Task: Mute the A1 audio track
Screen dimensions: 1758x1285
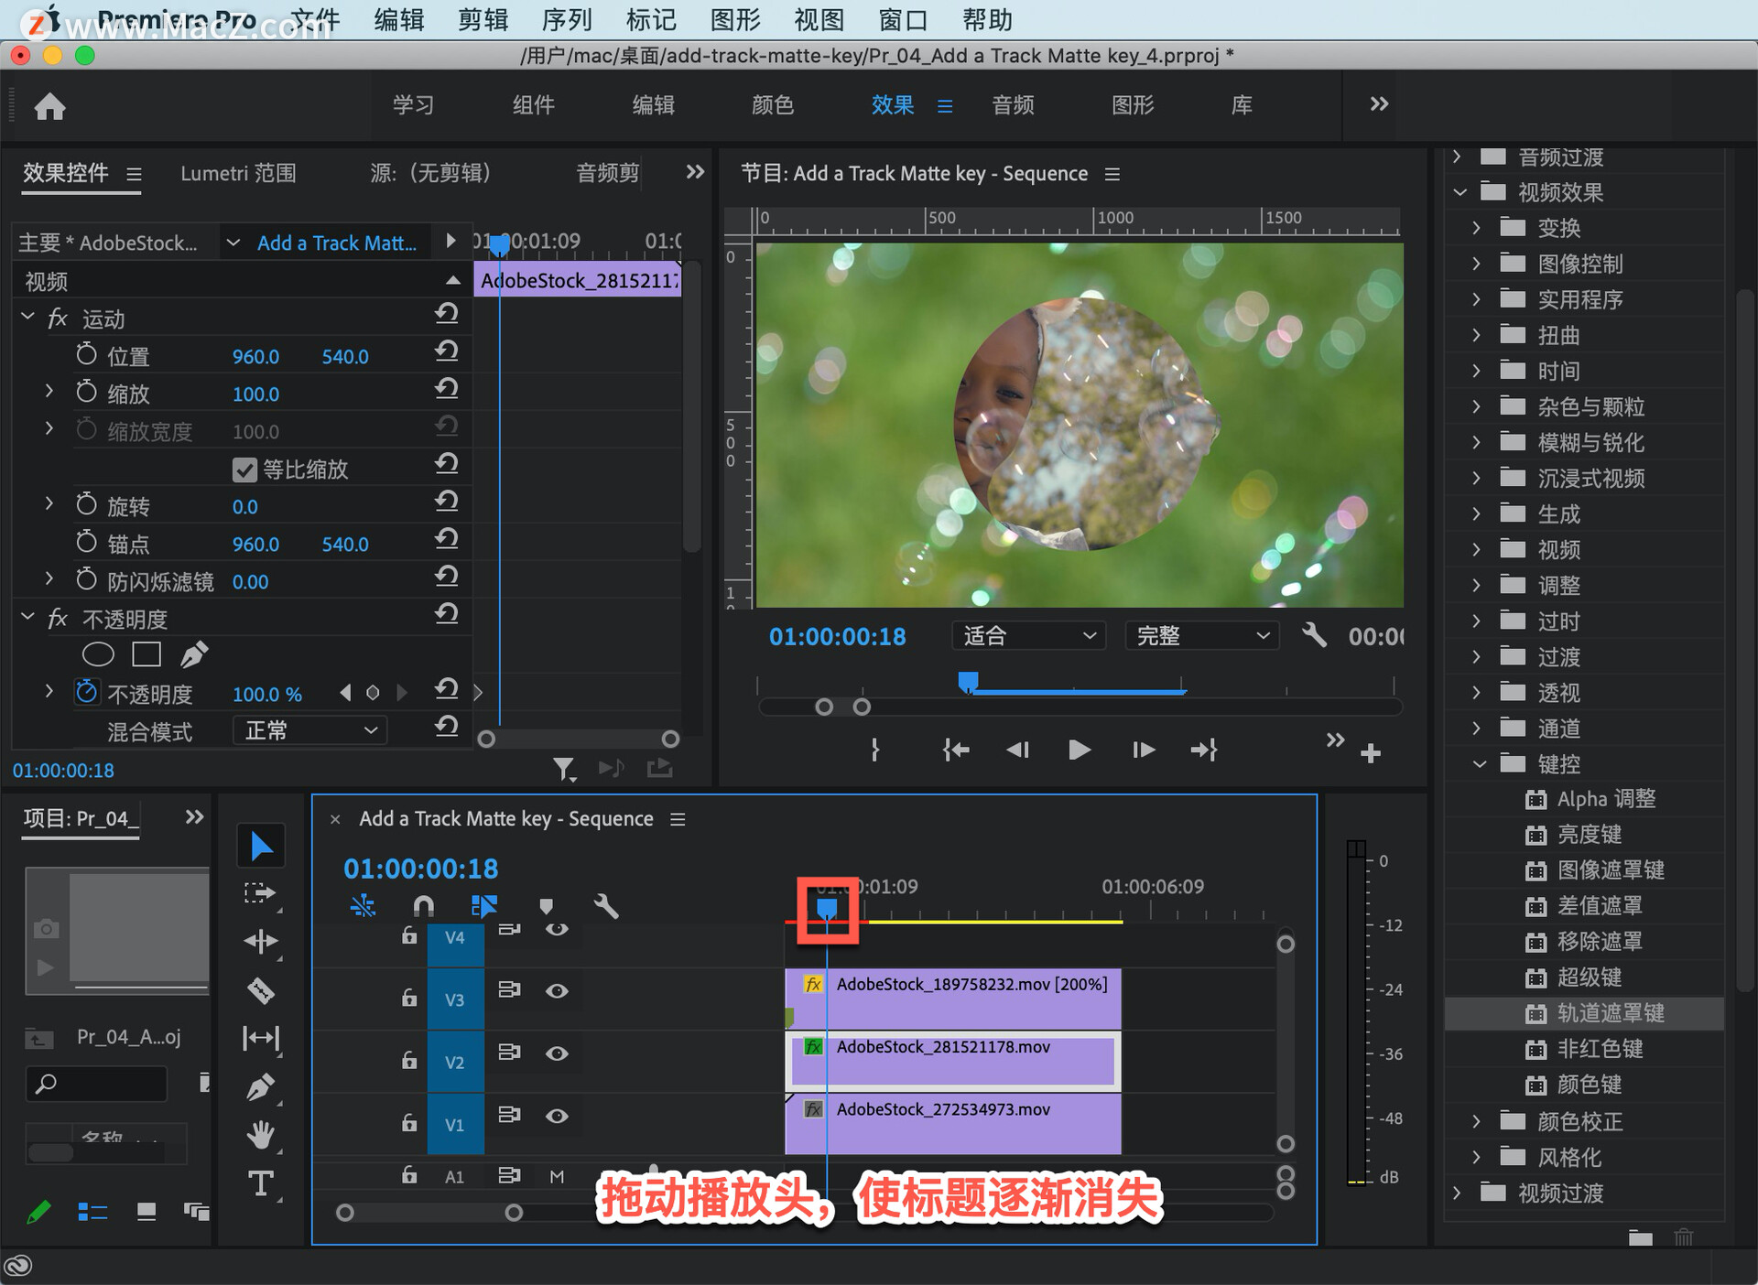Action: tap(557, 1176)
